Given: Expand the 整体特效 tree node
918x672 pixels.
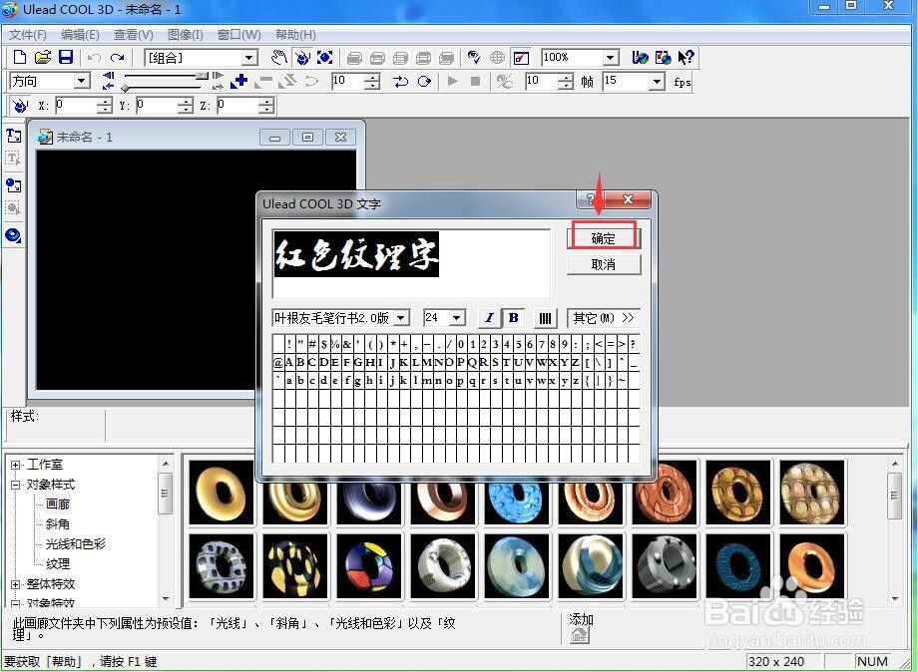Looking at the screenshot, I should click(x=15, y=584).
